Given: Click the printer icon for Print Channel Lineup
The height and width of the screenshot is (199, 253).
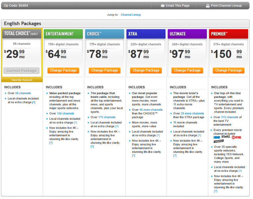Looking at the screenshot, I should [x=208, y=6].
